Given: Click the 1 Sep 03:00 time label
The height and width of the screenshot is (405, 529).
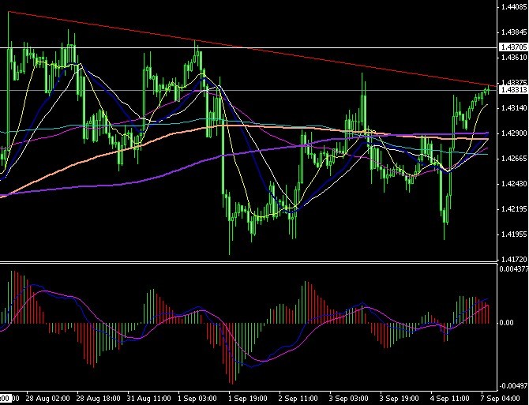Looking at the screenshot, I should coord(197,398).
